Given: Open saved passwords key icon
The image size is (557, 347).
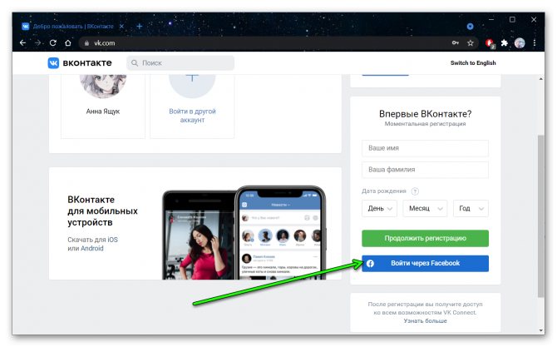Looking at the screenshot, I should click(456, 43).
